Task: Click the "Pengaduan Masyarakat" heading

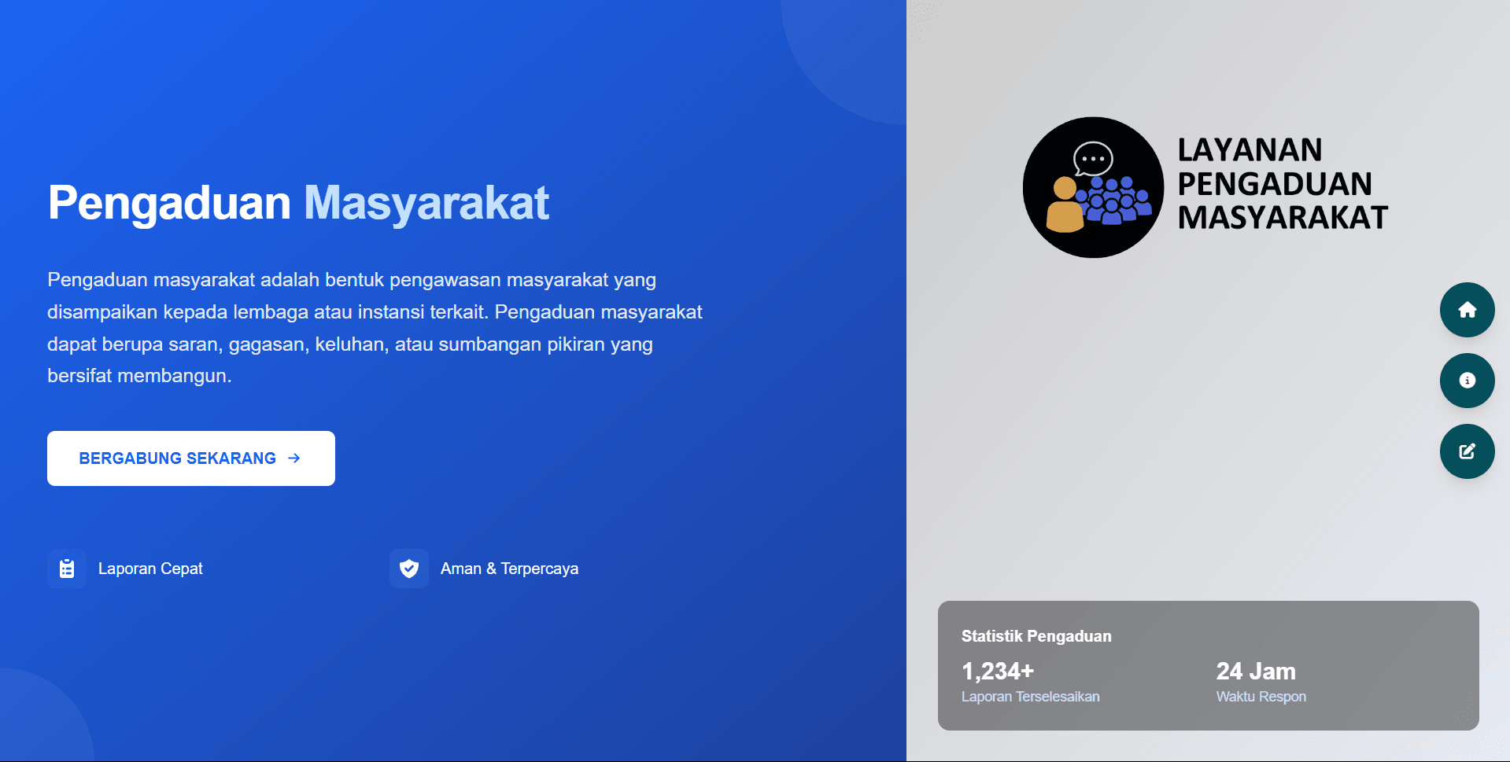Action: pyautogui.click(x=298, y=203)
